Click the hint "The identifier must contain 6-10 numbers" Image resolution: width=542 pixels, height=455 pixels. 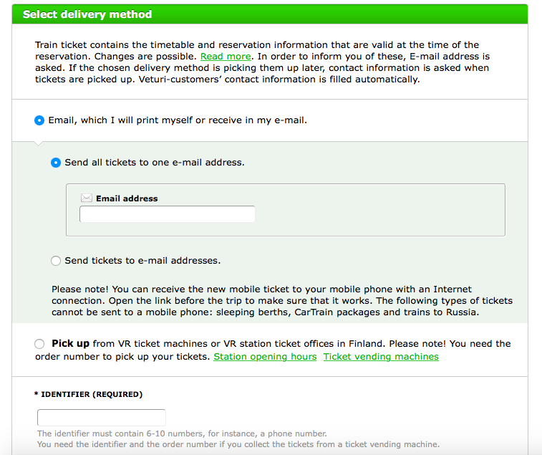[x=182, y=434]
